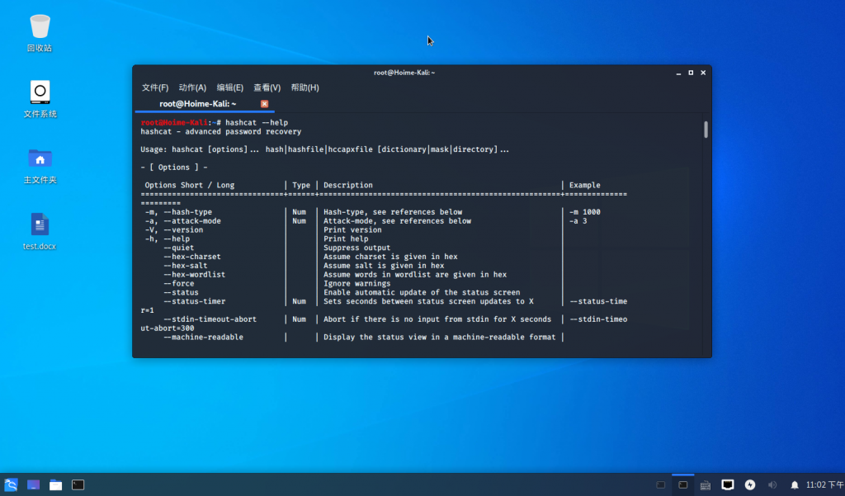Click the example value '-a 3'

[578, 221]
